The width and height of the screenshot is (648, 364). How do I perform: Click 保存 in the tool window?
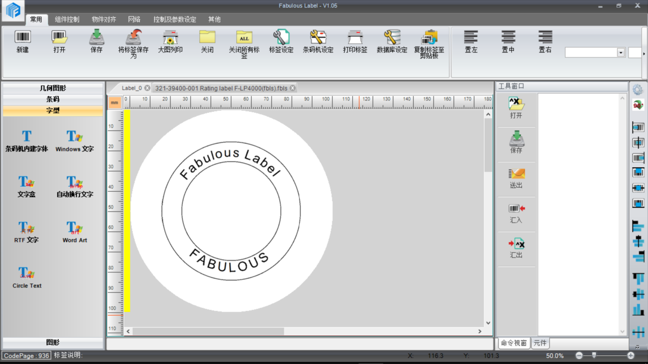(516, 142)
